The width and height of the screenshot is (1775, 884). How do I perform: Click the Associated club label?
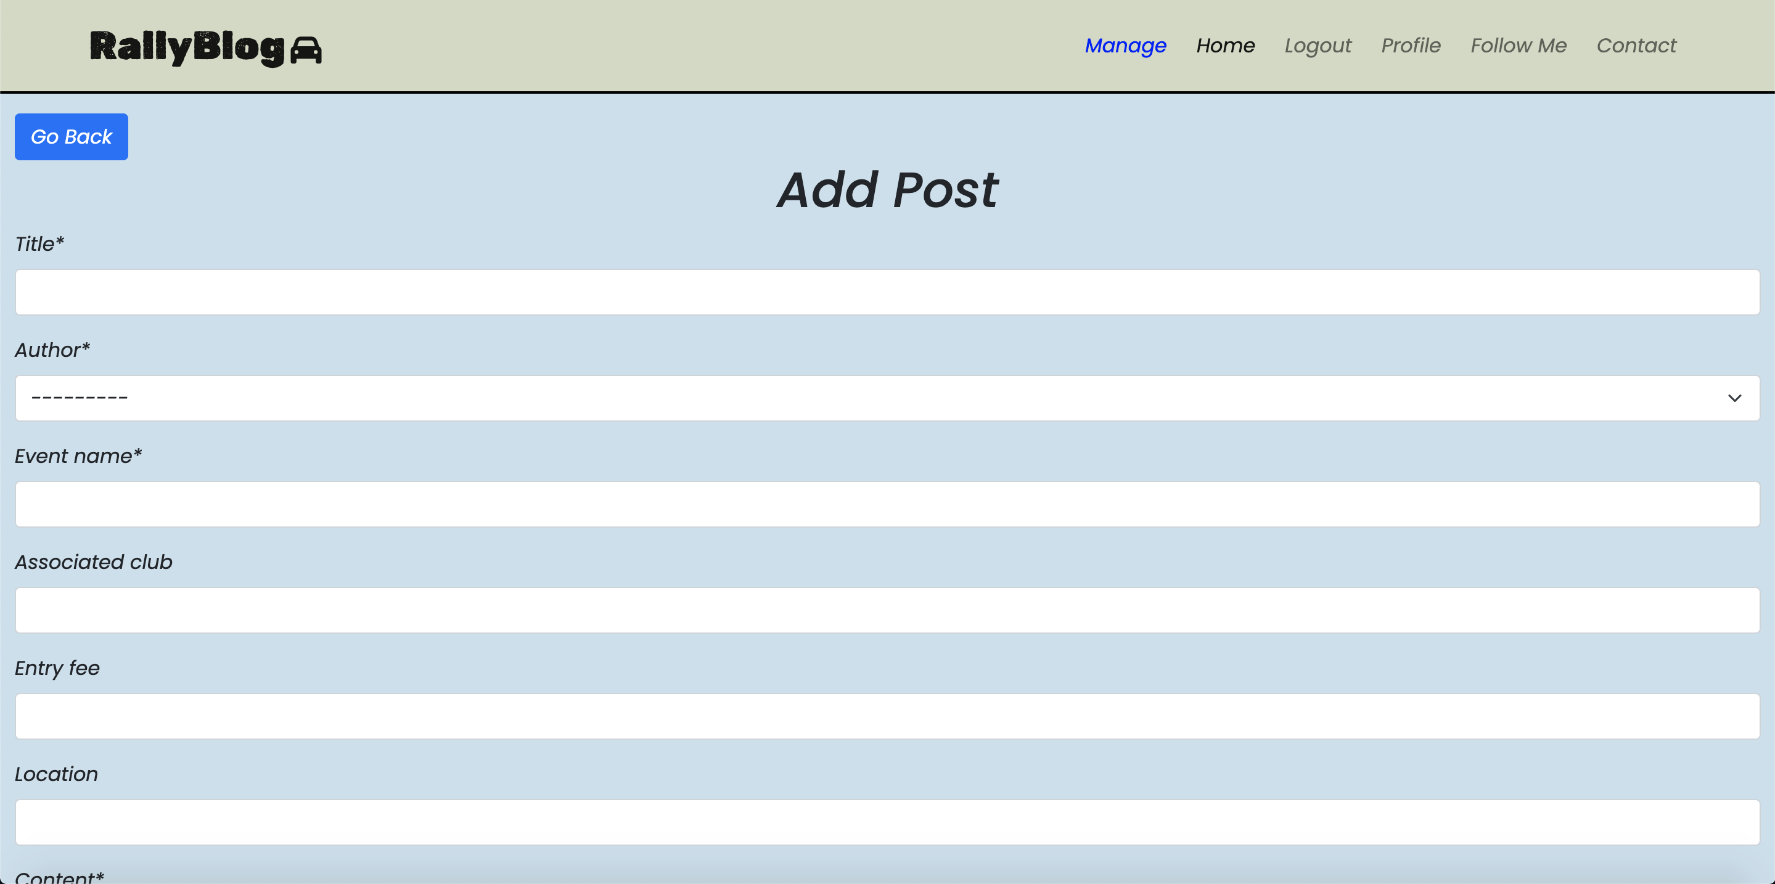[94, 562]
